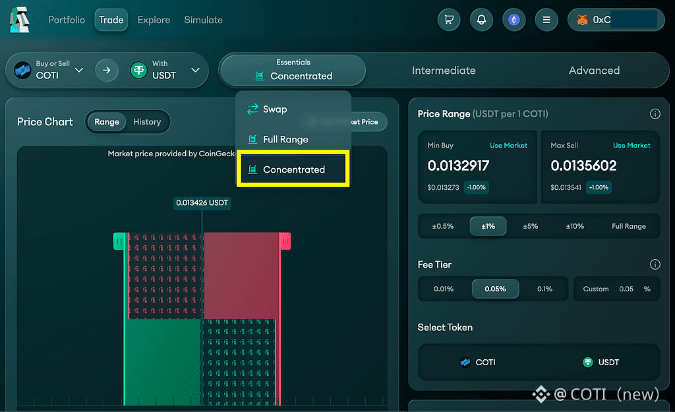
Task: Click the Carbon DeFi logo icon
Action: point(20,20)
